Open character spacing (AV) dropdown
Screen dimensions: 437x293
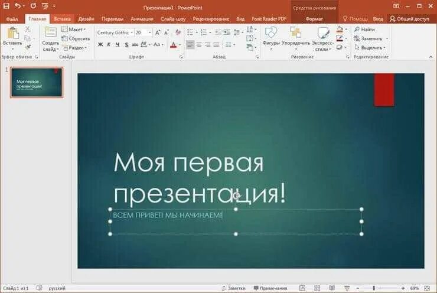point(145,45)
